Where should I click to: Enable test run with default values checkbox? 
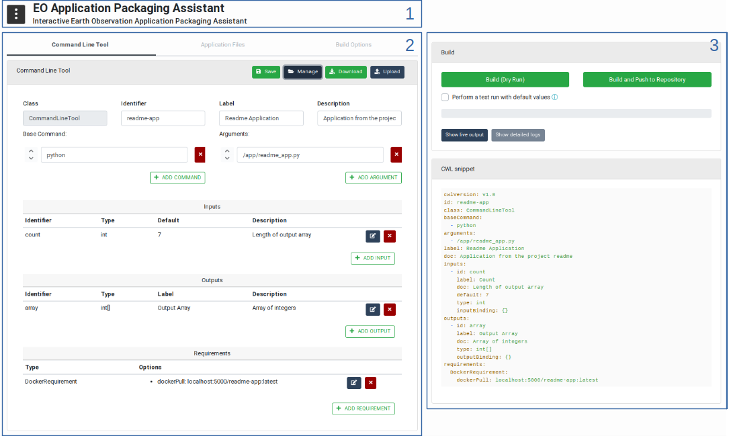click(x=445, y=97)
